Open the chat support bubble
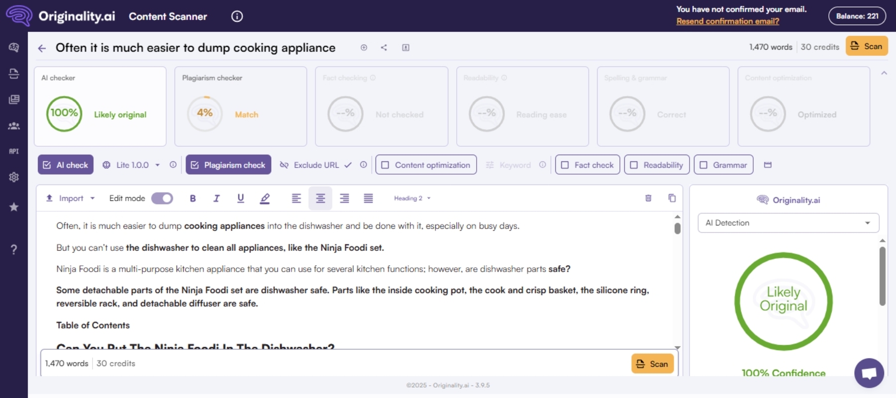This screenshot has height=398, width=896. coord(869,373)
